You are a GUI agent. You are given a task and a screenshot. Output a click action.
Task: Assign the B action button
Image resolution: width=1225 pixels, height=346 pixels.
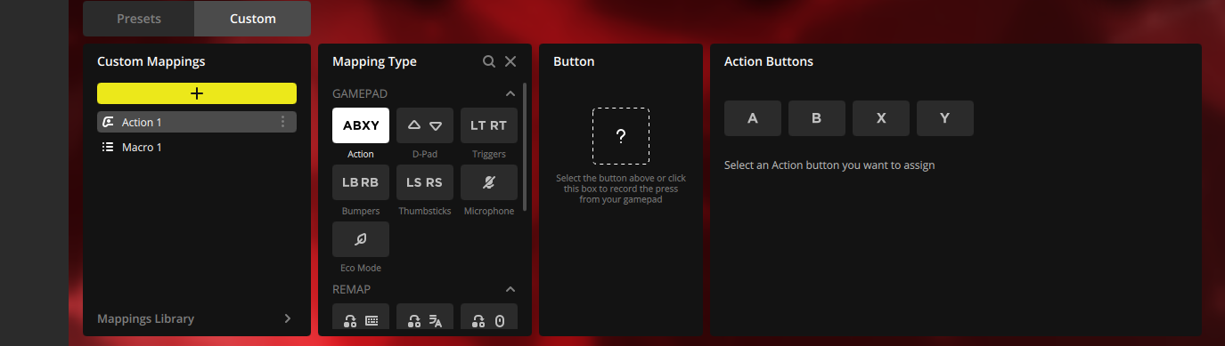(x=817, y=118)
